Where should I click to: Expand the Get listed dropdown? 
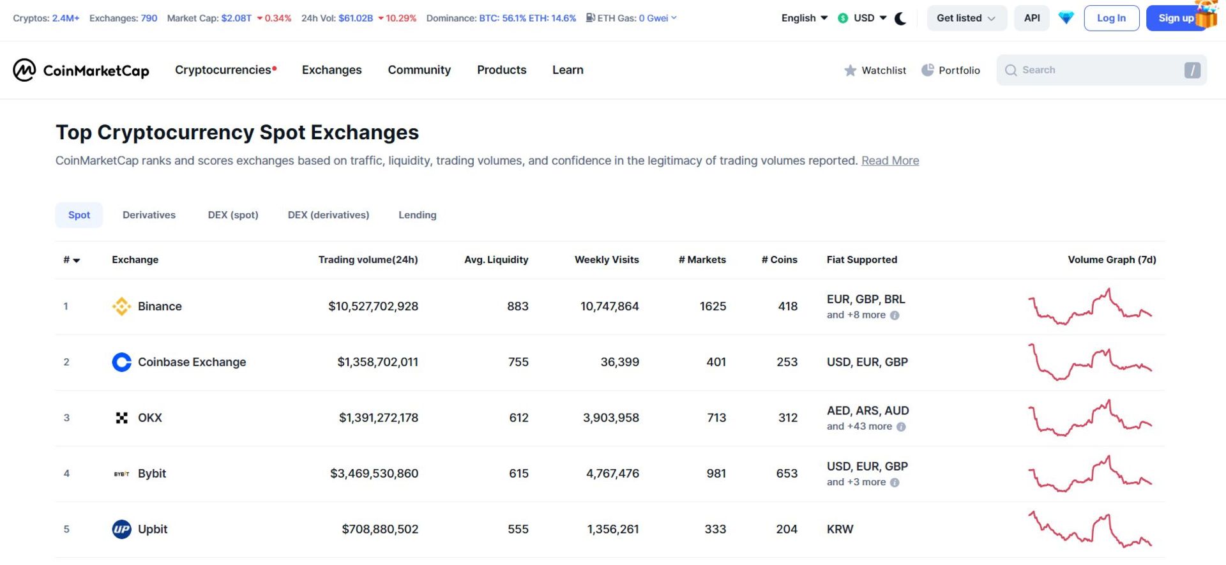966,18
